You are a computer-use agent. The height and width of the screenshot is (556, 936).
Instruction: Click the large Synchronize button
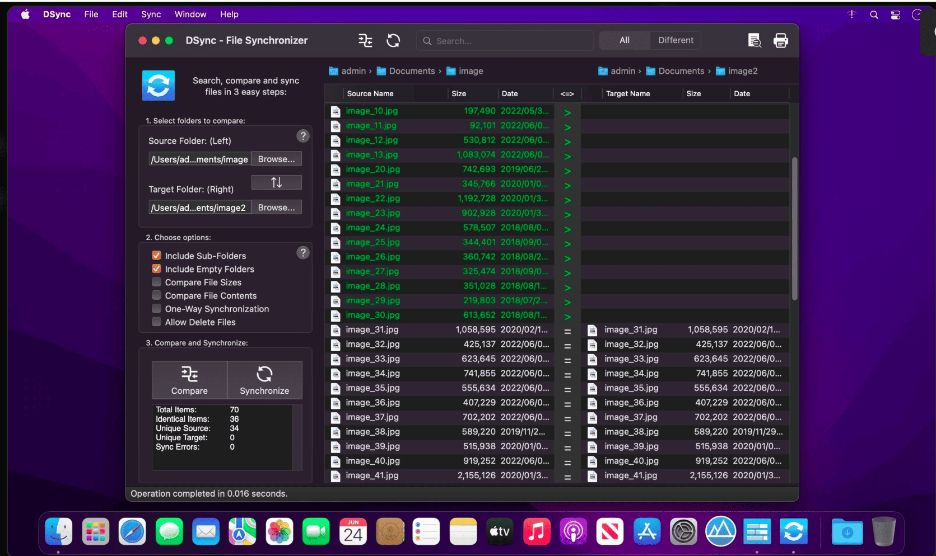click(264, 380)
